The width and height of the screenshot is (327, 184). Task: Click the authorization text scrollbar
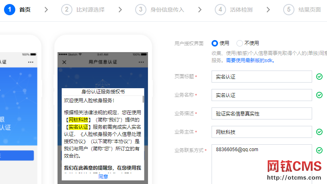click(x=143, y=99)
